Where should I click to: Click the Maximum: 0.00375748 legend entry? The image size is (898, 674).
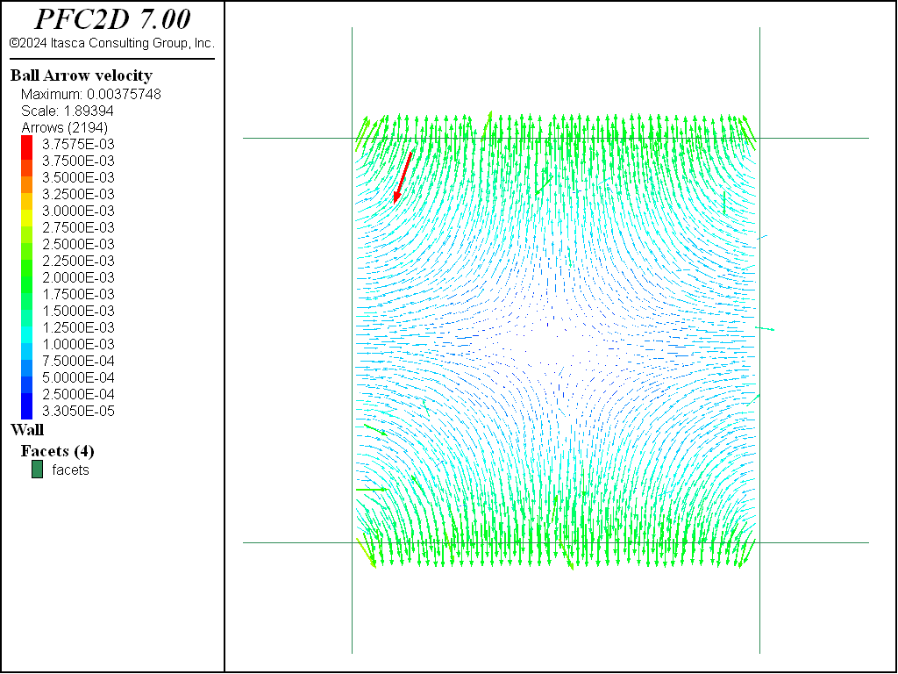(x=90, y=94)
